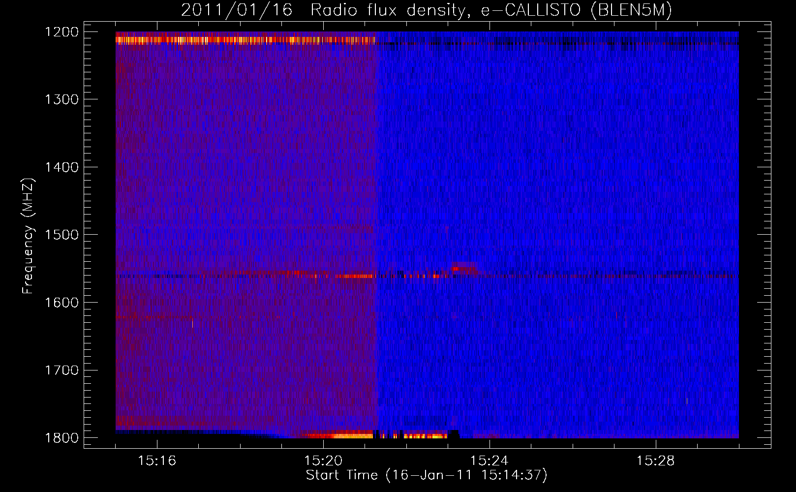
Task: Click the 1600 frequency tick label
Action: pyautogui.click(x=62, y=303)
